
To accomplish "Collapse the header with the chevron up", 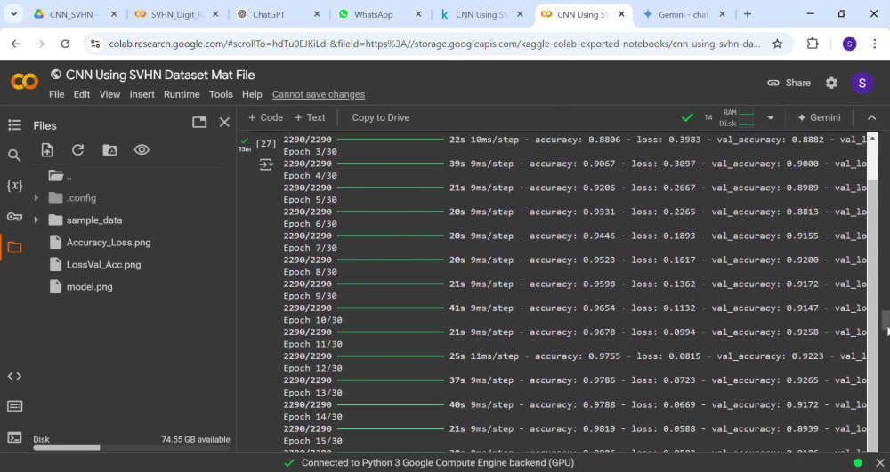I will tap(872, 118).
